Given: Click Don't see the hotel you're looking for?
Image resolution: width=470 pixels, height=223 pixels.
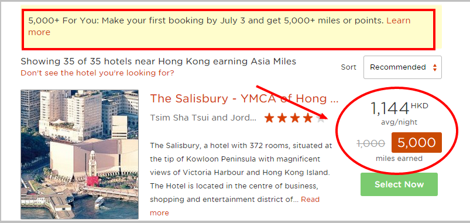Looking at the screenshot, I should pyautogui.click(x=97, y=73).
